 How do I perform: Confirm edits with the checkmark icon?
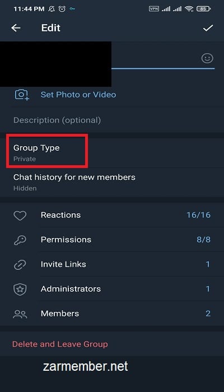click(x=208, y=28)
